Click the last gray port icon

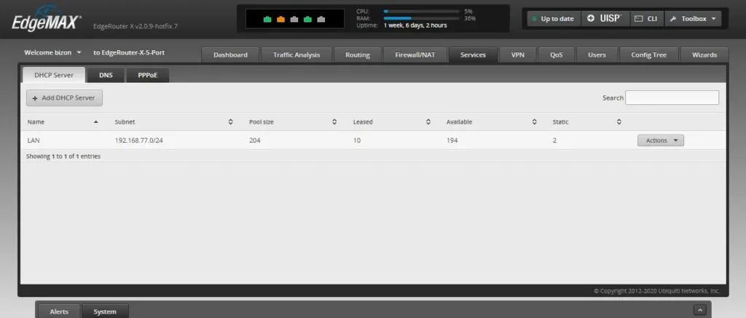(321, 20)
